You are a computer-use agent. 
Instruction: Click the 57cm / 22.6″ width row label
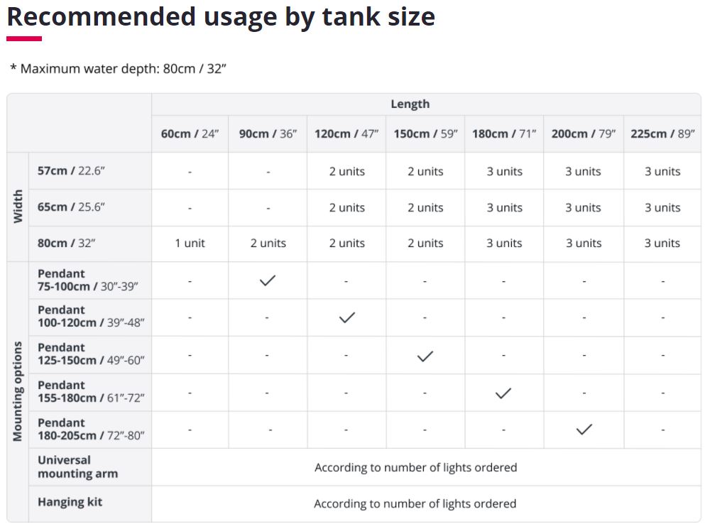71,170
